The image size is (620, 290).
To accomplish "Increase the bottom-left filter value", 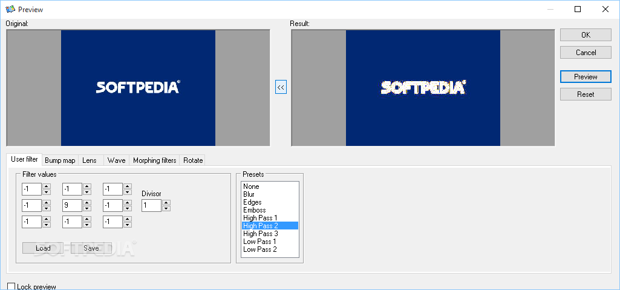I will pos(47,219).
